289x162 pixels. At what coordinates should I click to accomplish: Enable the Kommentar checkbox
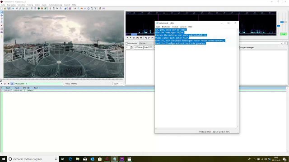click(x=127, y=43)
